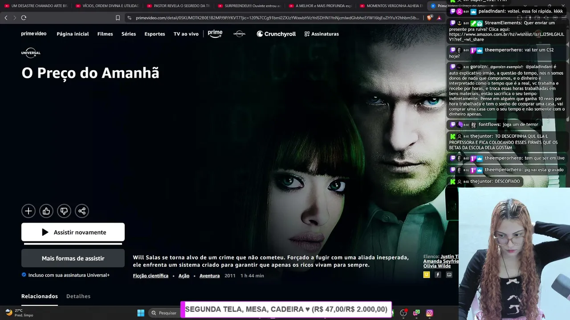The height and width of the screenshot is (320, 570).
Task: Click the 'Incluso com sua assinatura Universal+' text
Action: (x=69, y=275)
